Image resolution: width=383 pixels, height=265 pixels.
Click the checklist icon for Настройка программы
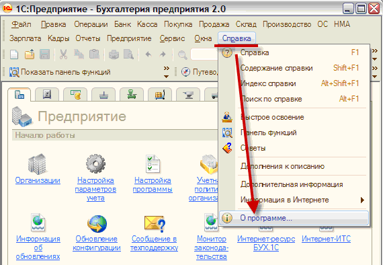tap(153, 164)
